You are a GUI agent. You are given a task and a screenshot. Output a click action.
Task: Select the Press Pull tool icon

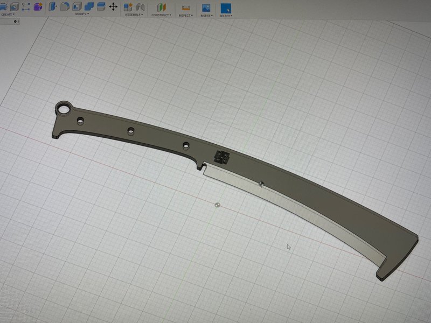pos(52,6)
